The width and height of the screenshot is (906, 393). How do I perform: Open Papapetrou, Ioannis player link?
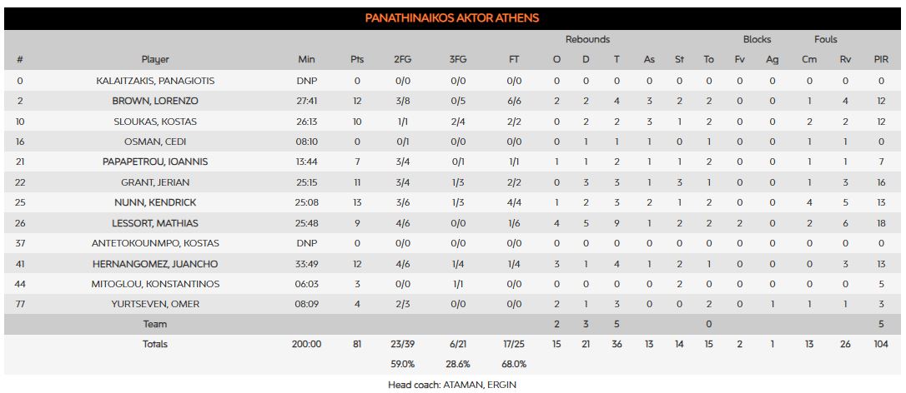point(155,162)
